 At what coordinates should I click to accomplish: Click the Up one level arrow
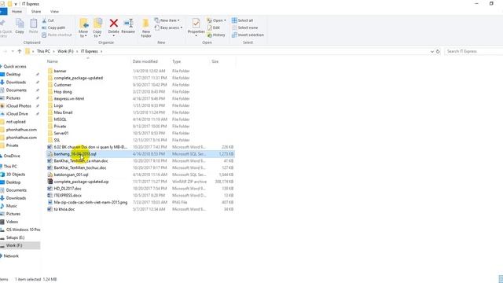tap(20, 51)
